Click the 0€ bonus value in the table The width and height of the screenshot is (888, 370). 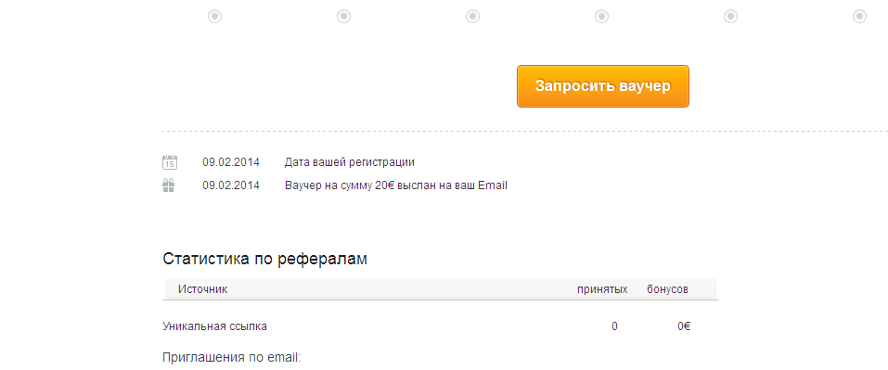[x=684, y=325]
